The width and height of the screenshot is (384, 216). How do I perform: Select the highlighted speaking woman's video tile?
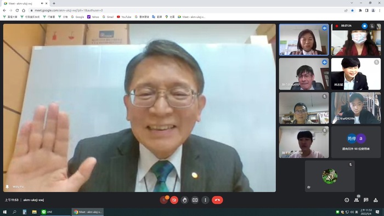tap(304, 39)
